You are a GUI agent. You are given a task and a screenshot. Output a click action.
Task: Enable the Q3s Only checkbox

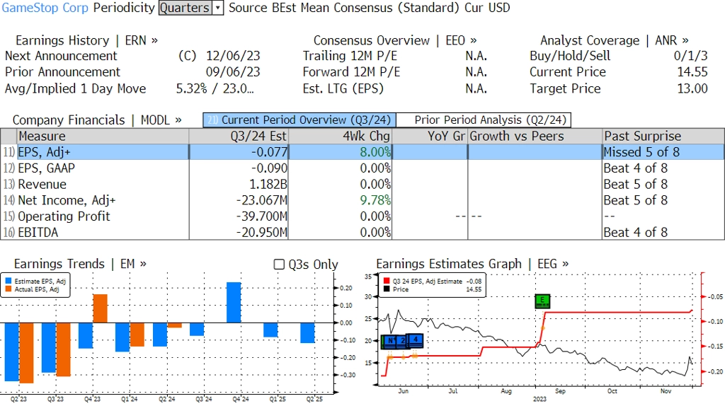click(279, 265)
